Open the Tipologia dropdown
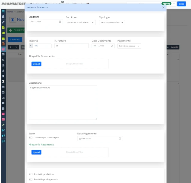 112,23
